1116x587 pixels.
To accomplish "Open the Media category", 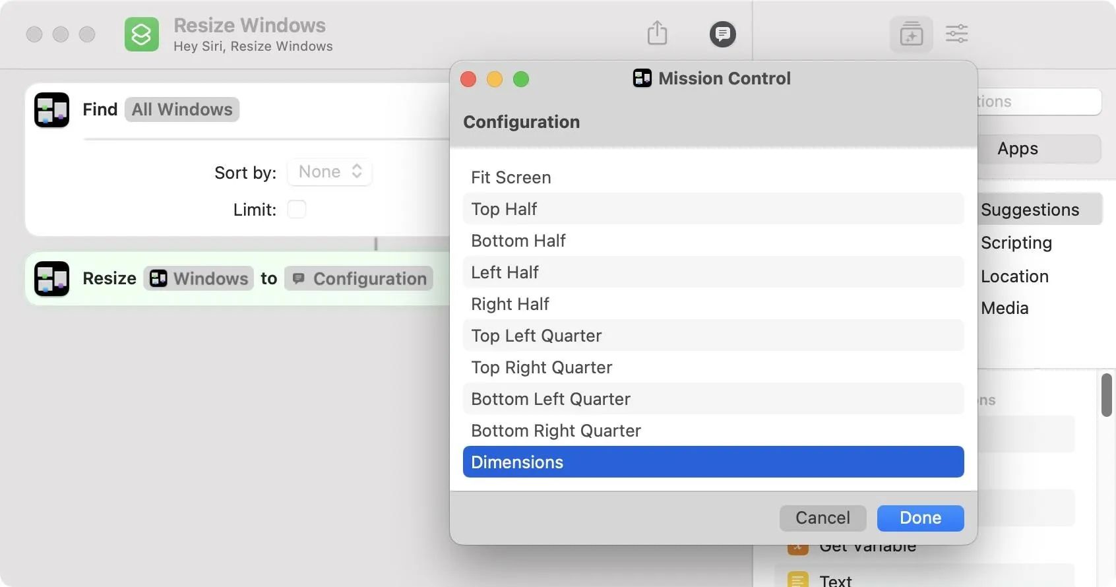I will 1005,307.
